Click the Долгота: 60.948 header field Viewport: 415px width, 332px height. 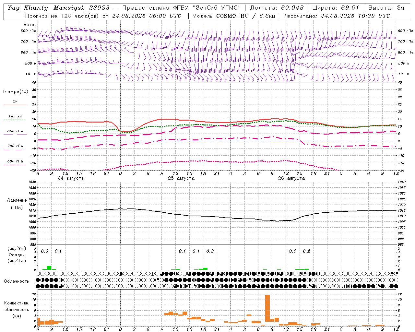point(277,8)
